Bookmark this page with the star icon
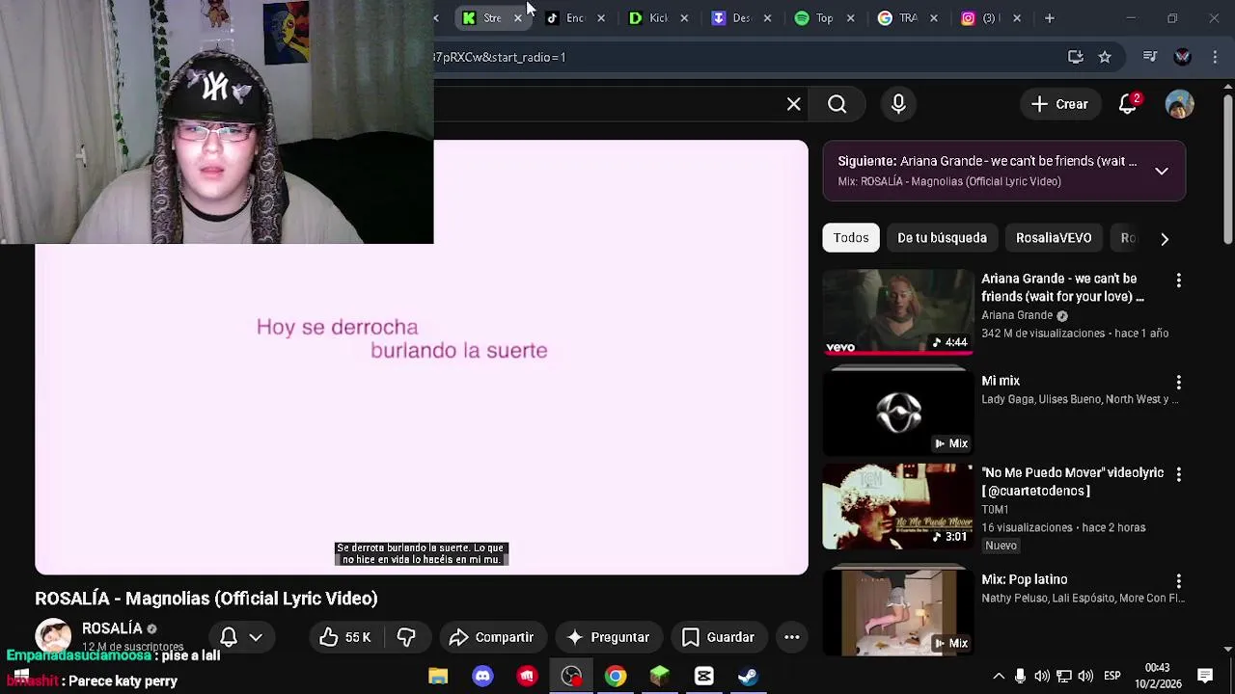This screenshot has height=694, width=1235. (1105, 57)
